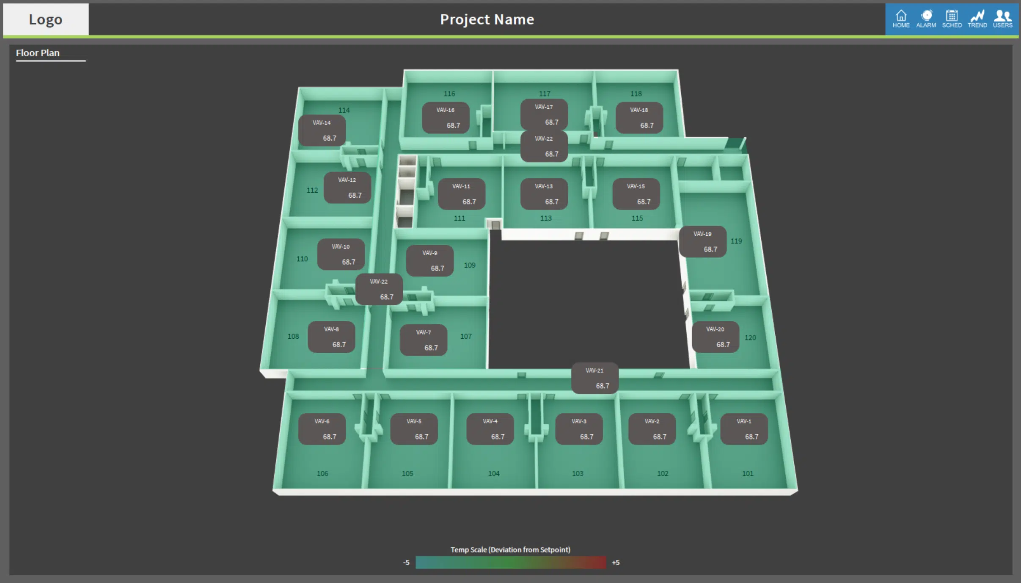This screenshot has width=1021, height=583.
Task: Open the VAV-6 unit in room 106
Action: click(x=322, y=428)
